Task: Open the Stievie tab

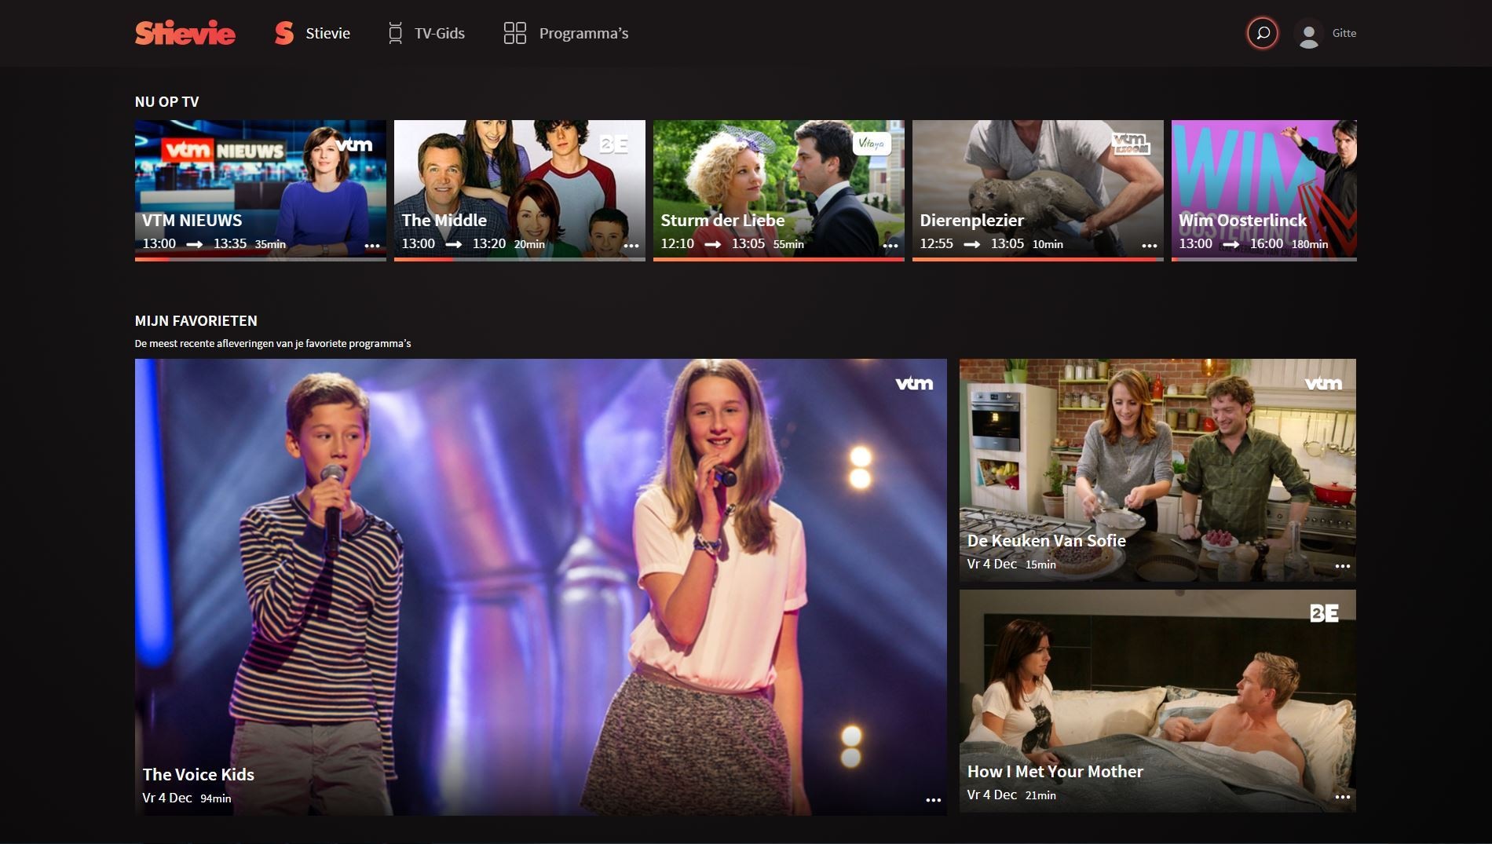Action: point(313,33)
